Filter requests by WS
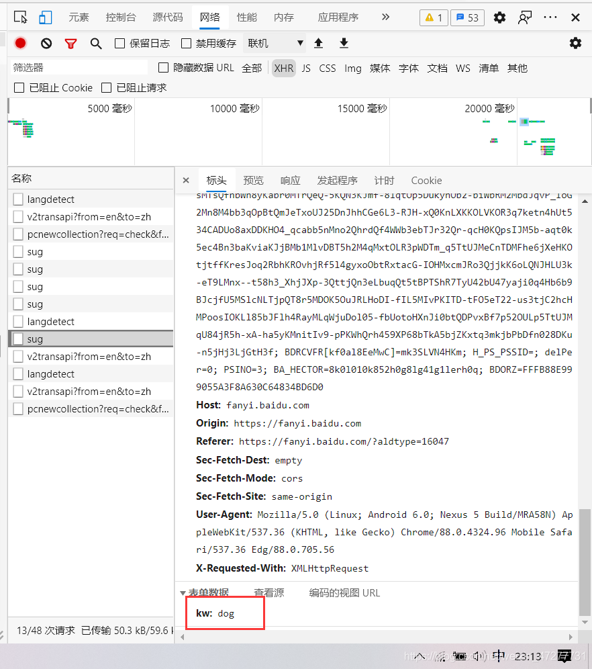This screenshot has width=592, height=669. [463, 68]
